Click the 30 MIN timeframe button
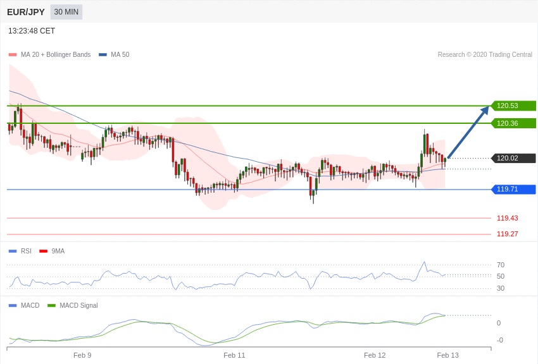 [66, 12]
